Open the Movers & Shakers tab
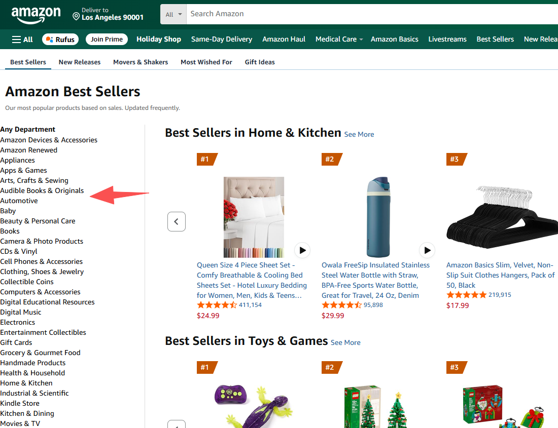The height and width of the screenshot is (428, 558). pos(141,62)
